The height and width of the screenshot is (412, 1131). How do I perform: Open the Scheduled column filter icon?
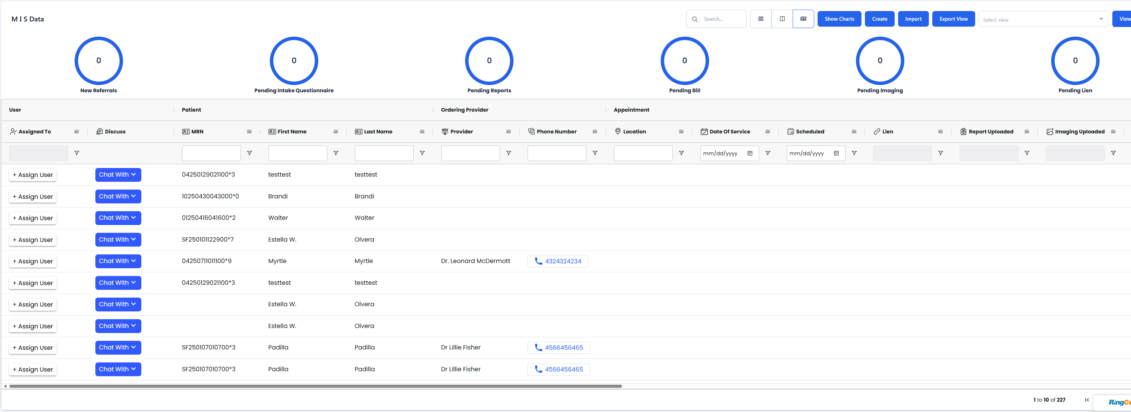(854, 153)
